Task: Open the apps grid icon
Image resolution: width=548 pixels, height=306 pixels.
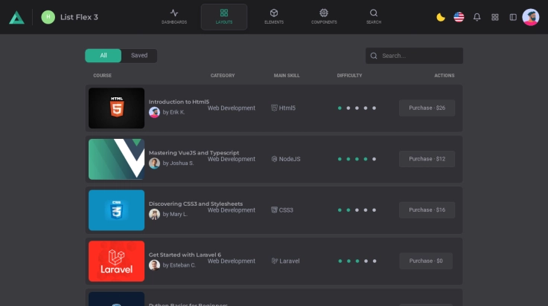Action: point(495,17)
